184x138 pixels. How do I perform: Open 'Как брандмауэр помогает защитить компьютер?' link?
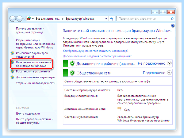tap(96, 51)
